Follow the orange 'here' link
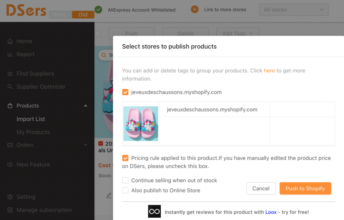Screen dimensions: 344x220 (x=269, y=71)
